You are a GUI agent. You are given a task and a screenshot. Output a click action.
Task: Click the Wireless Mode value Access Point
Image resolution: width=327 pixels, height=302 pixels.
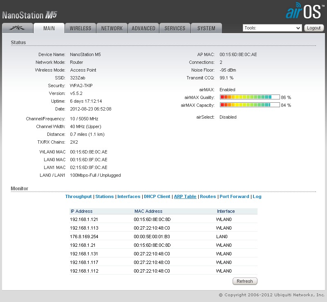click(83, 70)
